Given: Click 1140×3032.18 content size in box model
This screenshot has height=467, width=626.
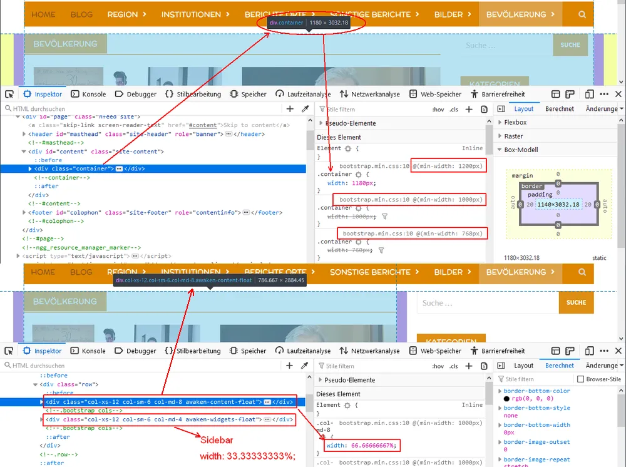Looking at the screenshot, I should pyautogui.click(x=558, y=204).
